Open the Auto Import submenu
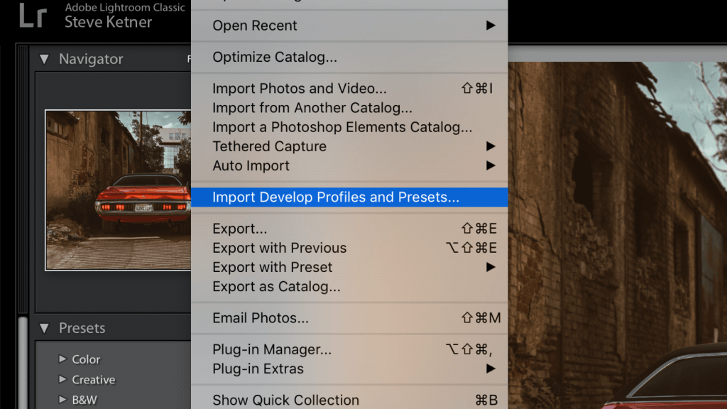The image size is (727, 409). click(x=251, y=165)
